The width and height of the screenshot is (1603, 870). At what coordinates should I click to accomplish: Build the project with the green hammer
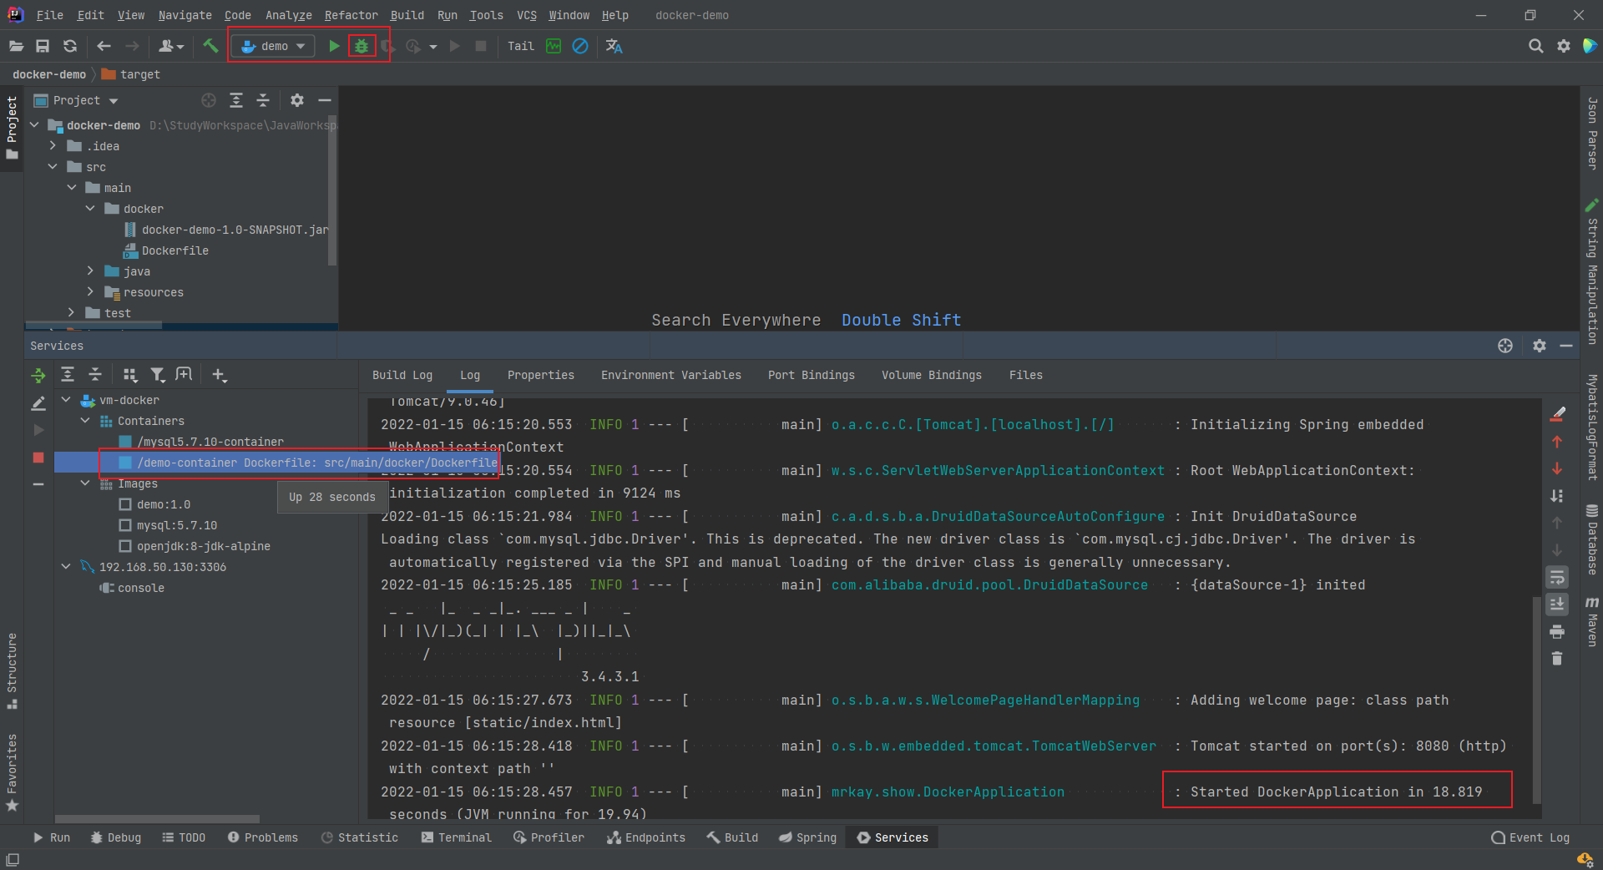click(210, 46)
